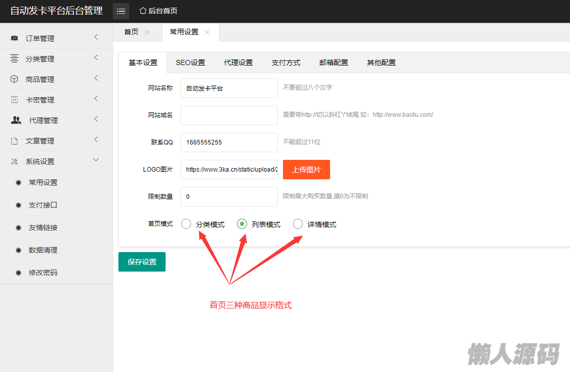Open the 支付方式 tab
Viewport: 570px width, 372px height.
(x=286, y=63)
